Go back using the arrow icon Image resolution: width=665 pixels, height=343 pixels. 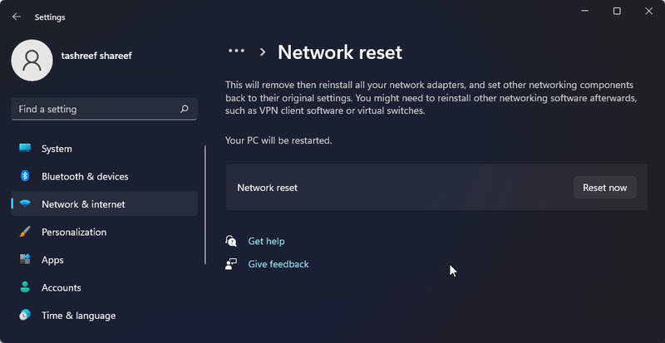(x=17, y=17)
